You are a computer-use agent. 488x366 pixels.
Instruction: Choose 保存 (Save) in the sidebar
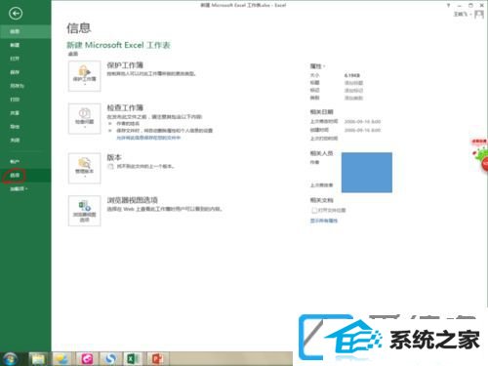point(25,72)
